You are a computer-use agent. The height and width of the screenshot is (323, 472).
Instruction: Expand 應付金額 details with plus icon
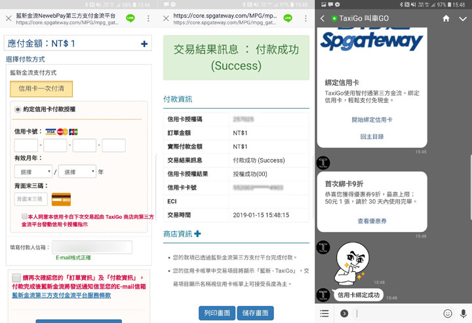144,44
